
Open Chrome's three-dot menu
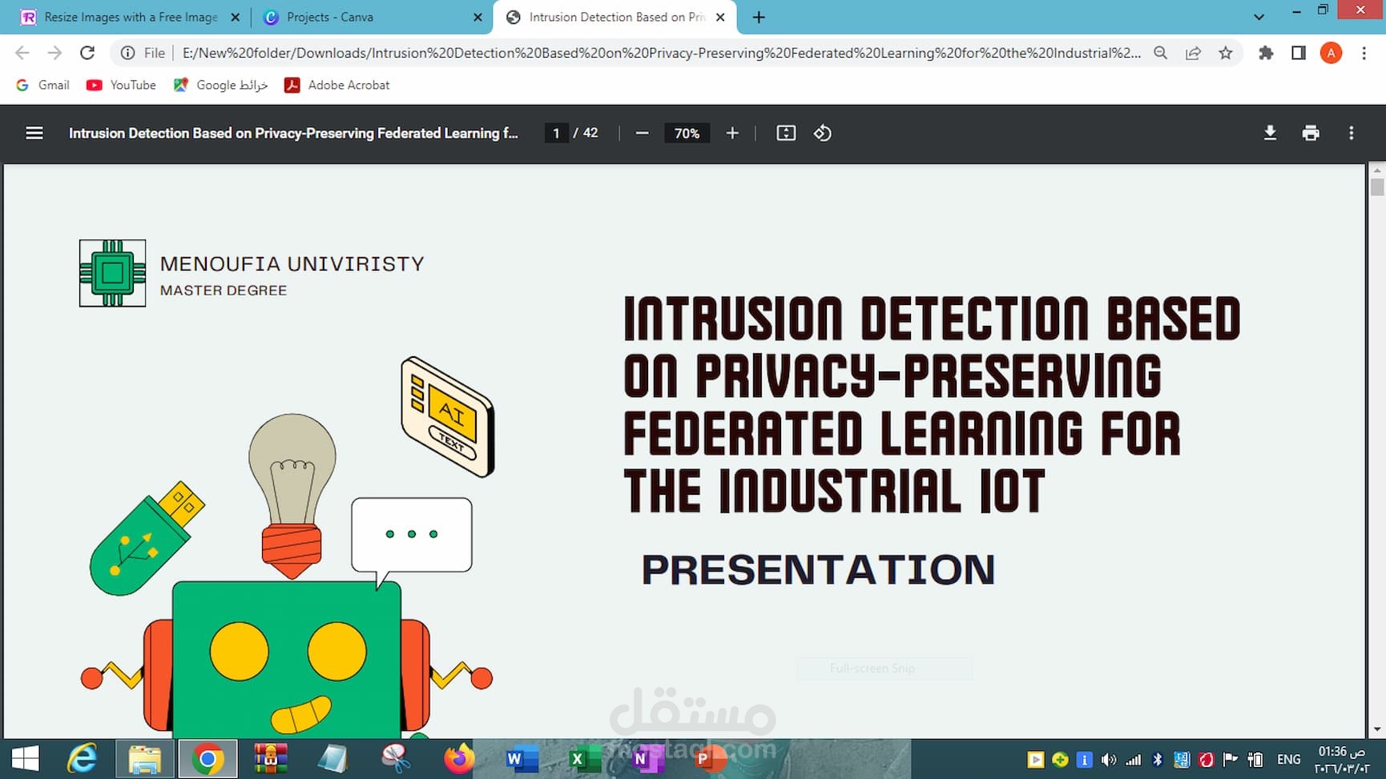1365,53
